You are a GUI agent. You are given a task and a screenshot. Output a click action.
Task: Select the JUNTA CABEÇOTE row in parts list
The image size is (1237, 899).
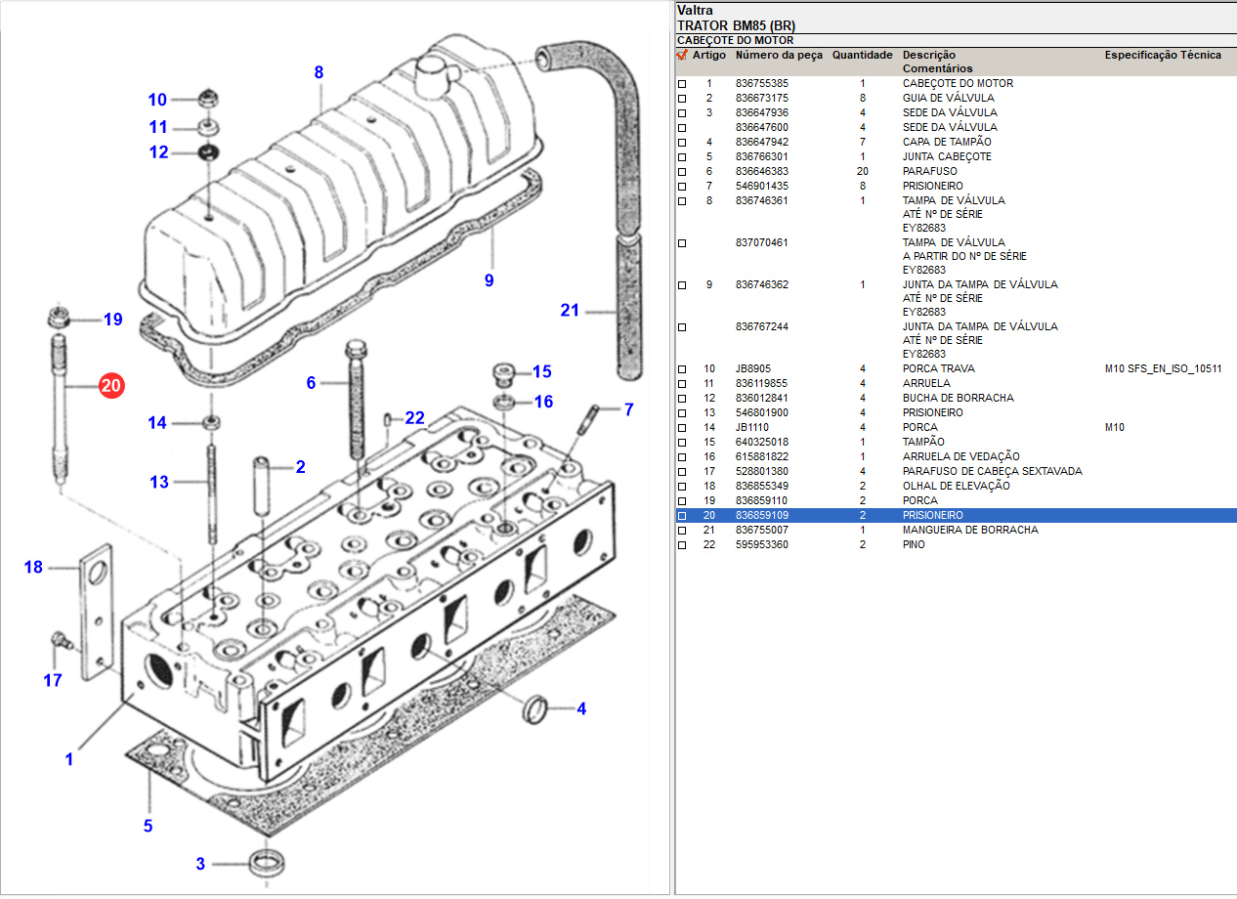[946, 156]
